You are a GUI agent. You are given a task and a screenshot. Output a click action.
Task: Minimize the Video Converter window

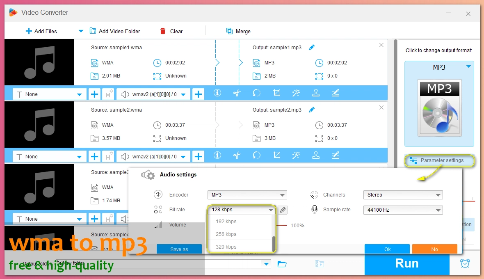(x=448, y=13)
